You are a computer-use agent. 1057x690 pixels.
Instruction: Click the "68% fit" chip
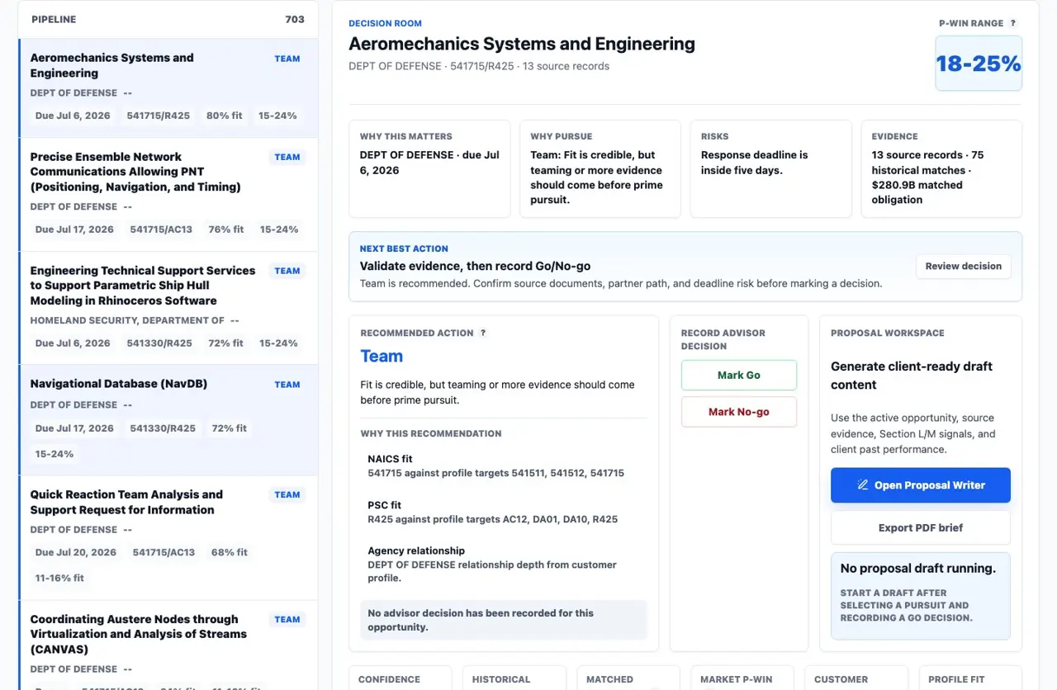click(x=230, y=552)
